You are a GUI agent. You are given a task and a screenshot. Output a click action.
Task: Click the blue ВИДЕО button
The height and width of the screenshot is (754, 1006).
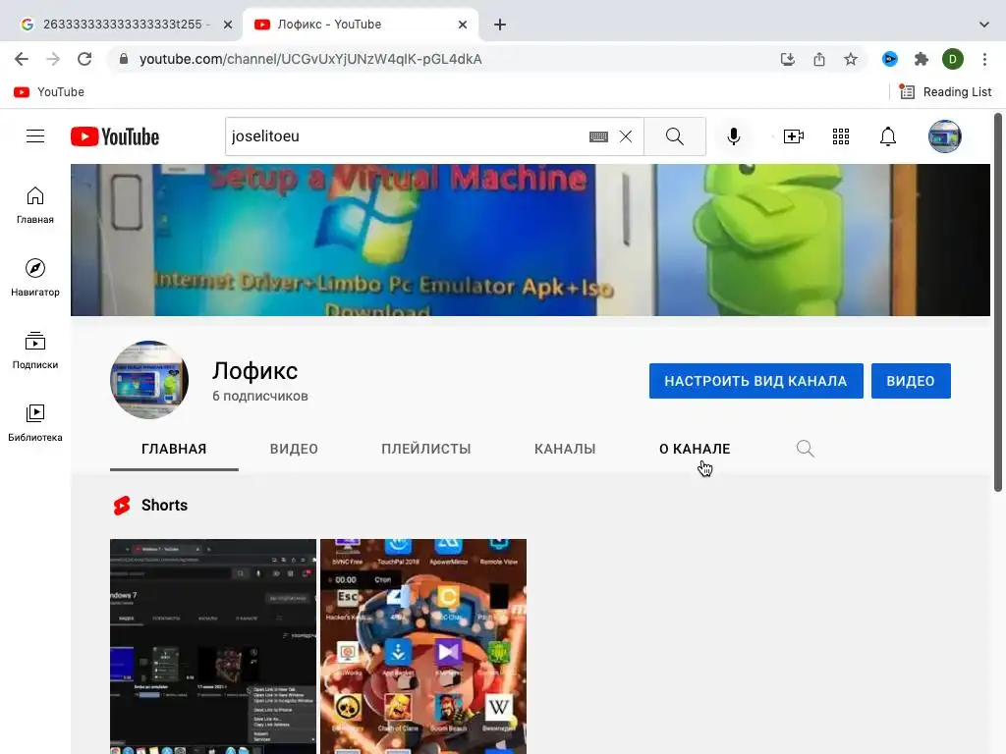(911, 381)
